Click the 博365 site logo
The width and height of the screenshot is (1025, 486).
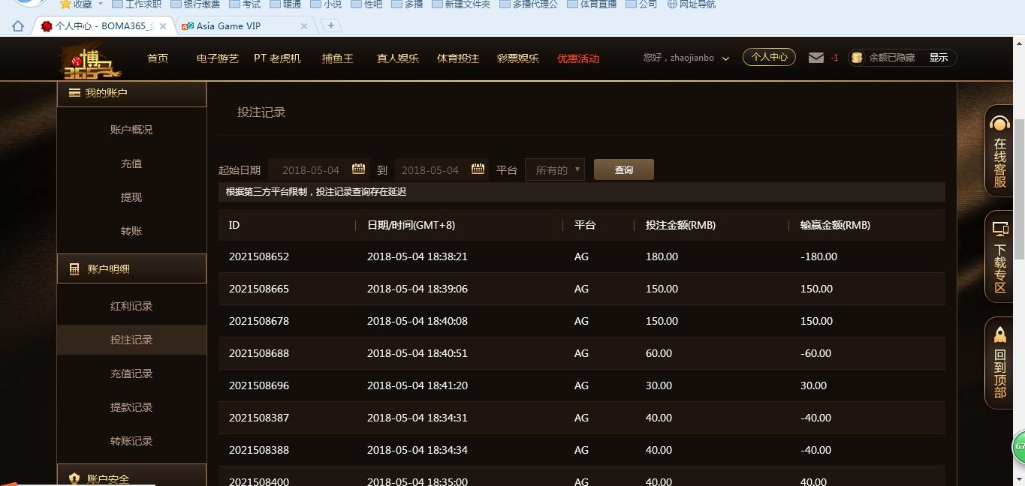click(x=90, y=60)
